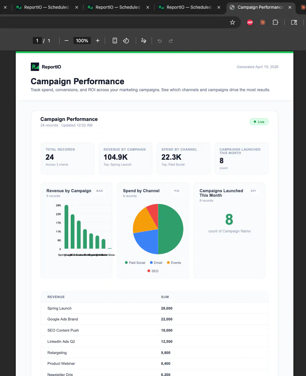This screenshot has width=306, height=376.
Task: Click the Spend by Channel 22.3K card
Action: coord(183,159)
